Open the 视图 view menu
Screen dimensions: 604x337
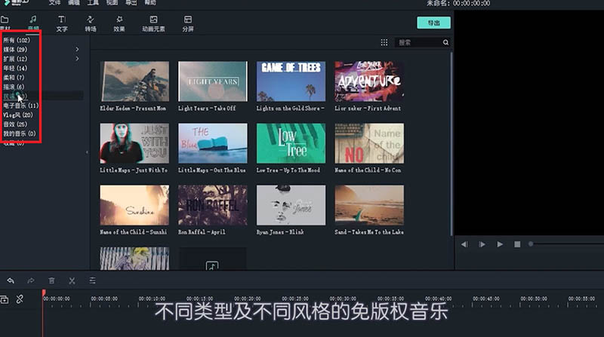coord(112,3)
